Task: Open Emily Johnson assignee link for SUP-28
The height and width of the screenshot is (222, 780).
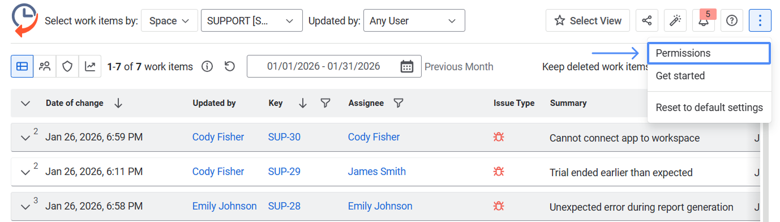Action: click(380, 206)
